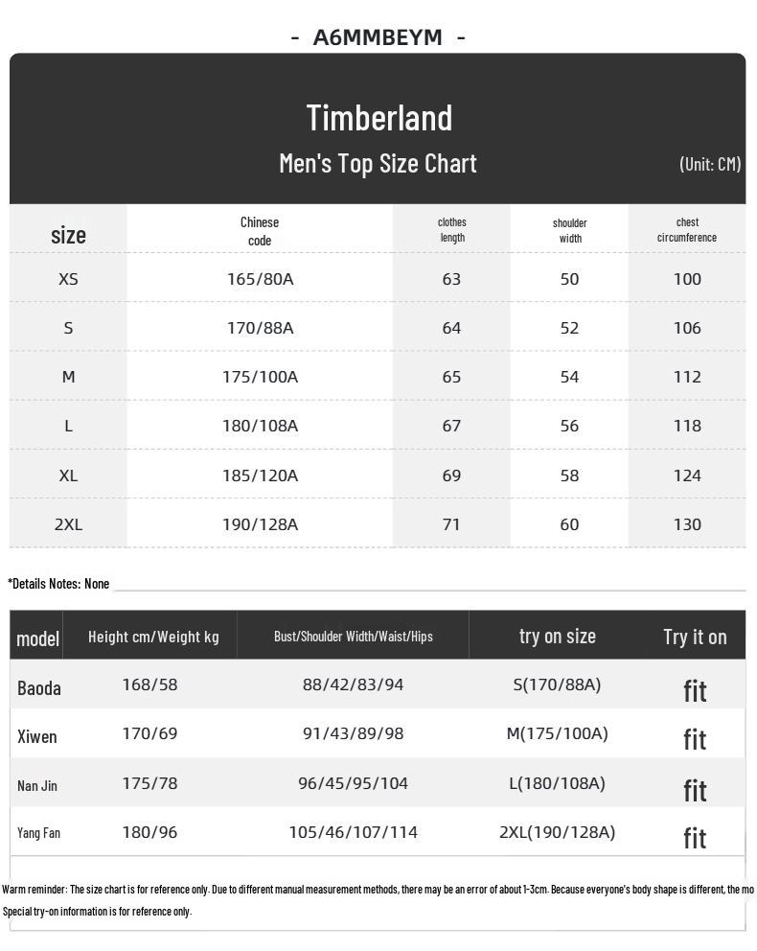Click the shoulder width column header
757x951 pixels.
pos(570,230)
